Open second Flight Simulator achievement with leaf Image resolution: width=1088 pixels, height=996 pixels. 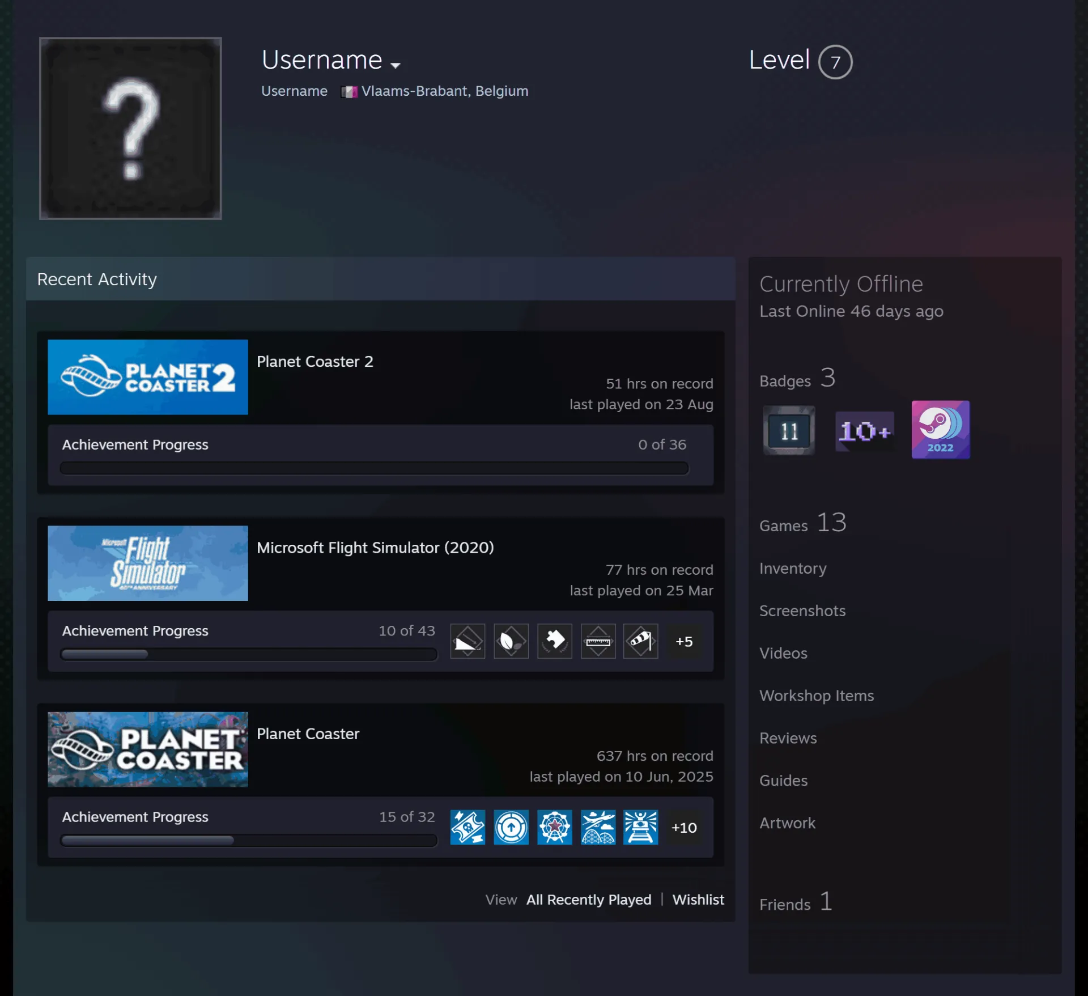(x=511, y=641)
